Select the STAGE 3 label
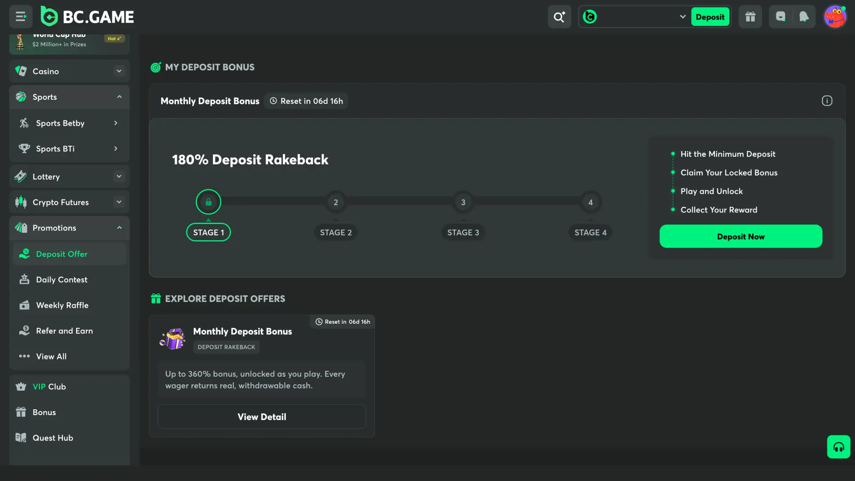 pyautogui.click(x=463, y=232)
